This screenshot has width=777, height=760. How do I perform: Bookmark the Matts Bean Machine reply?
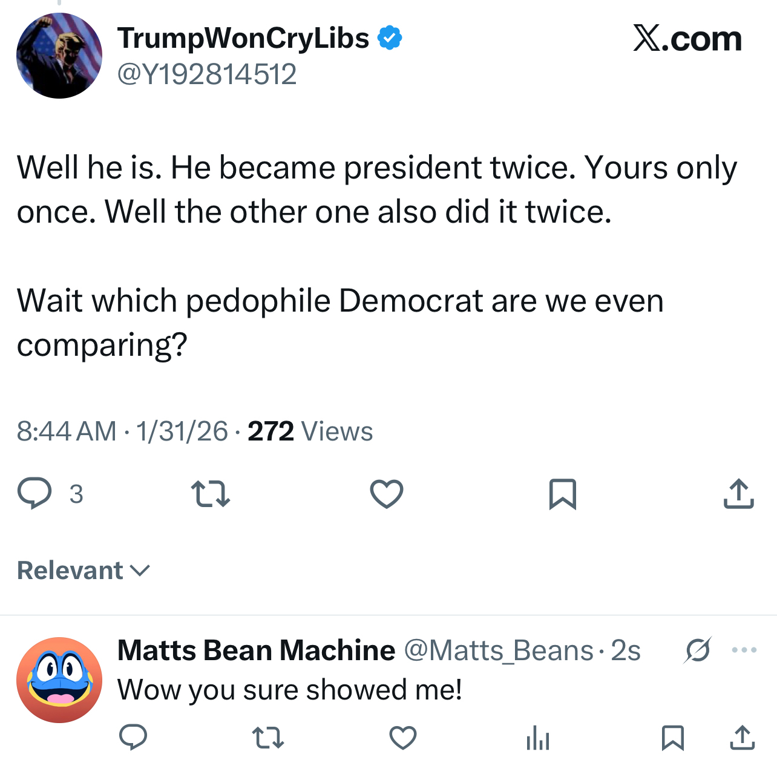click(672, 738)
